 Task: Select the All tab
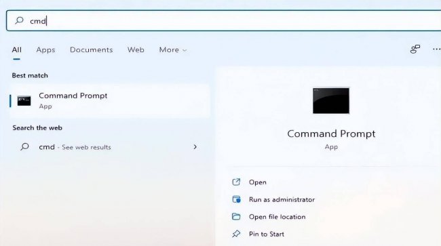pos(16,49)
